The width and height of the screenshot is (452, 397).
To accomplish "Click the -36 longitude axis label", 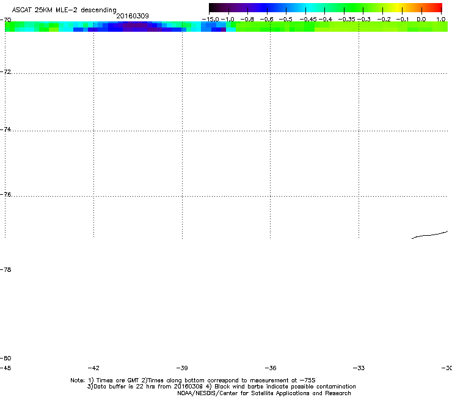I will tap(271, 368).
